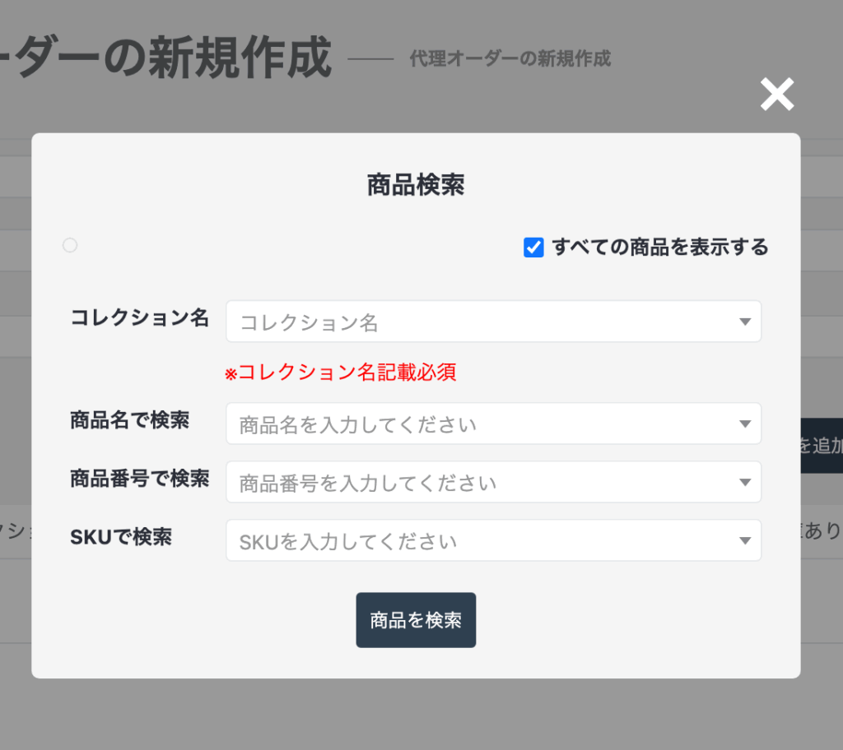The height and width of the screenshot is (750, 843).
Task: Click the SKUで検索 label
Action: point(121,537)
